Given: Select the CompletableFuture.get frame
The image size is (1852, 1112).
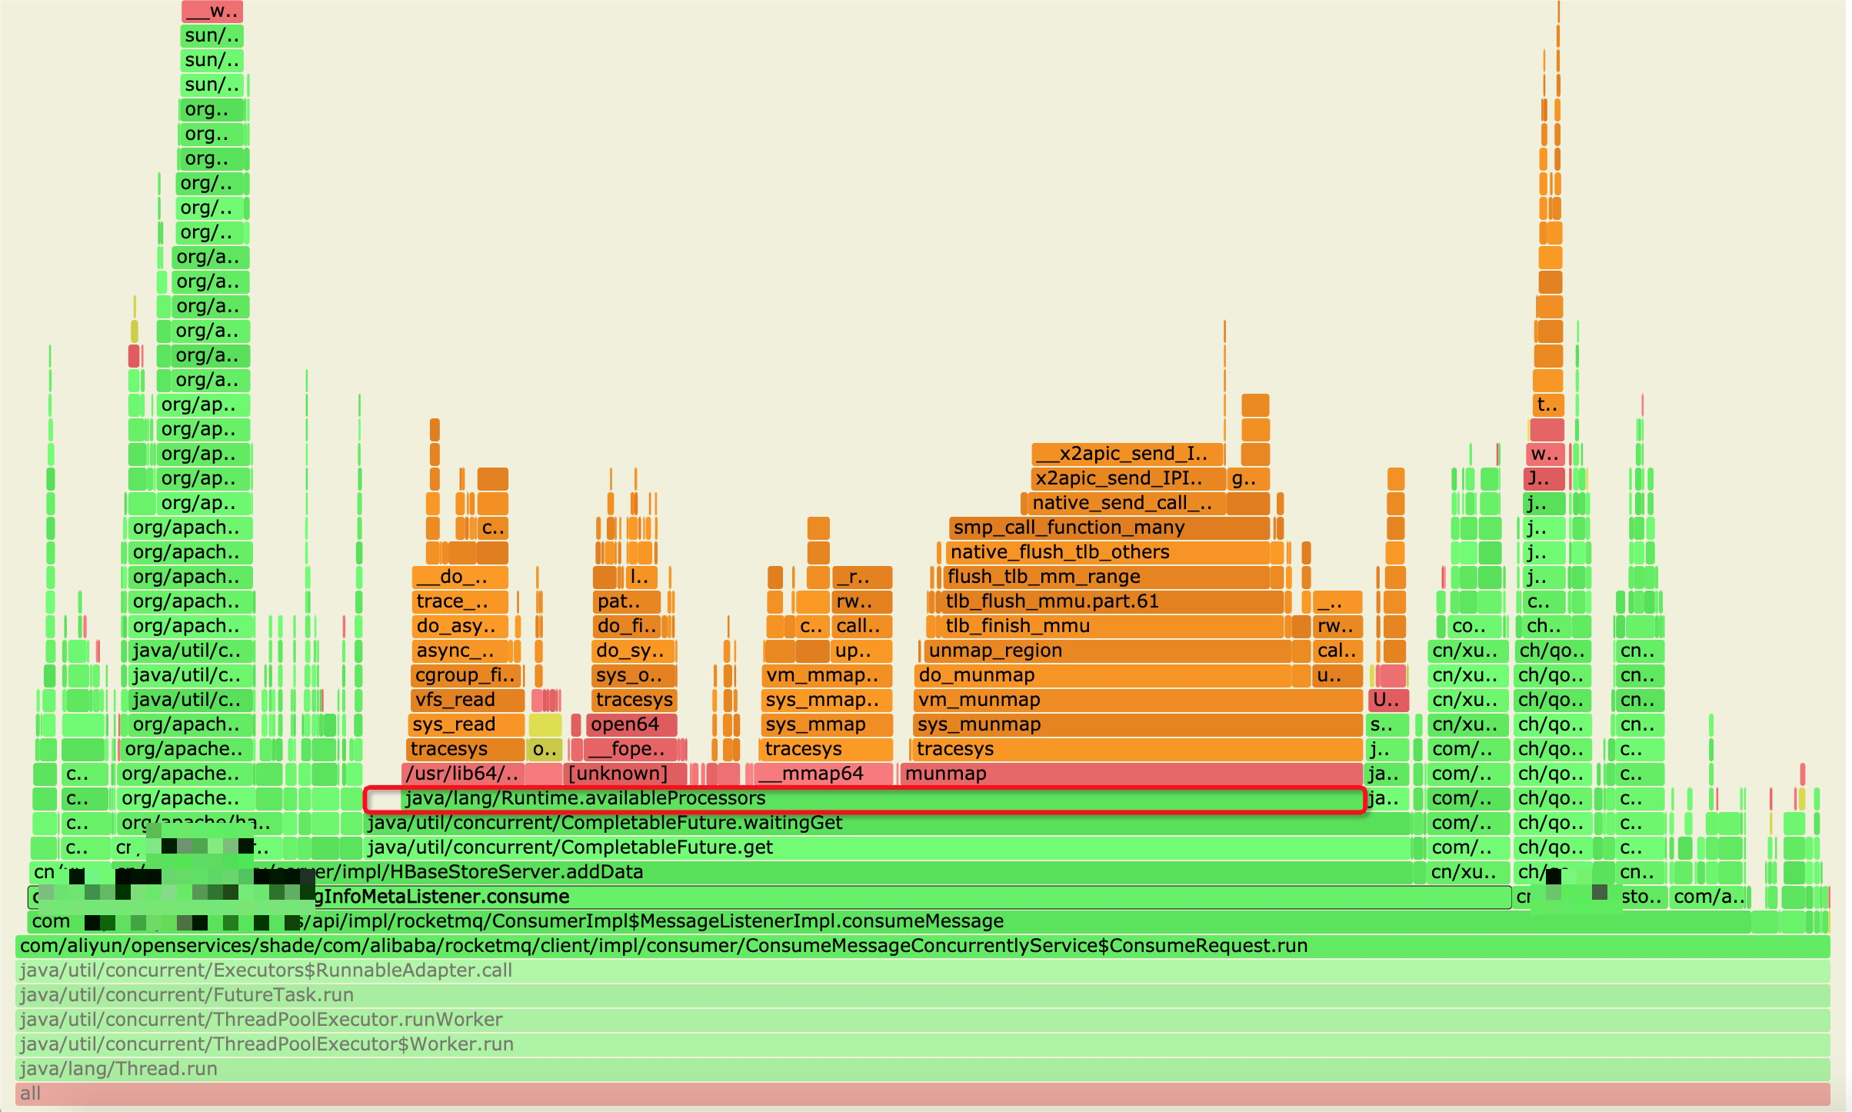Looking at the screenshot, I should pos(887,847).
